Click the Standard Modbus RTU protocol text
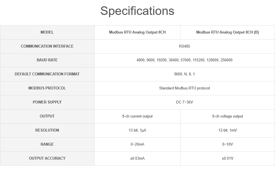The height and width of the screenshot is (180, 275). 184,88
